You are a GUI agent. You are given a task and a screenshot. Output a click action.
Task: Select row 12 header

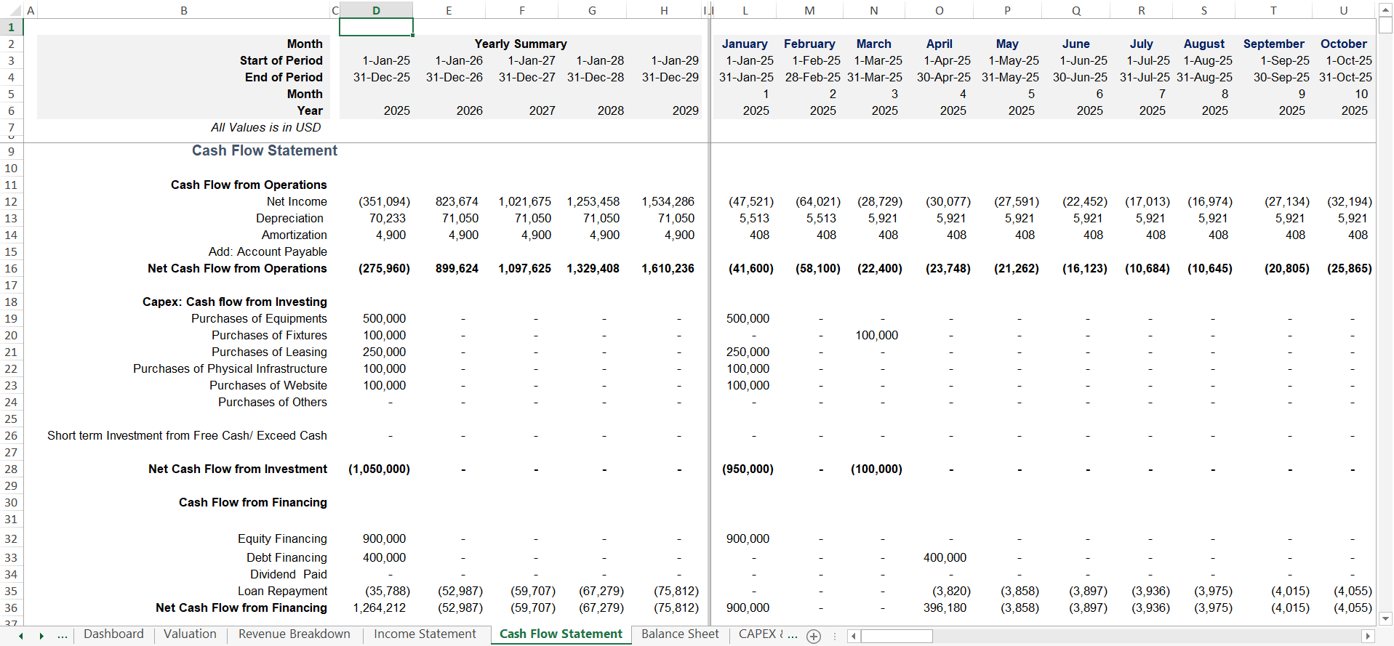(12, 201)
